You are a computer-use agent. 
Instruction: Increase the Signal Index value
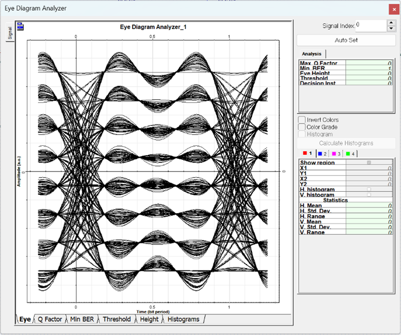[x=391, y=23]
